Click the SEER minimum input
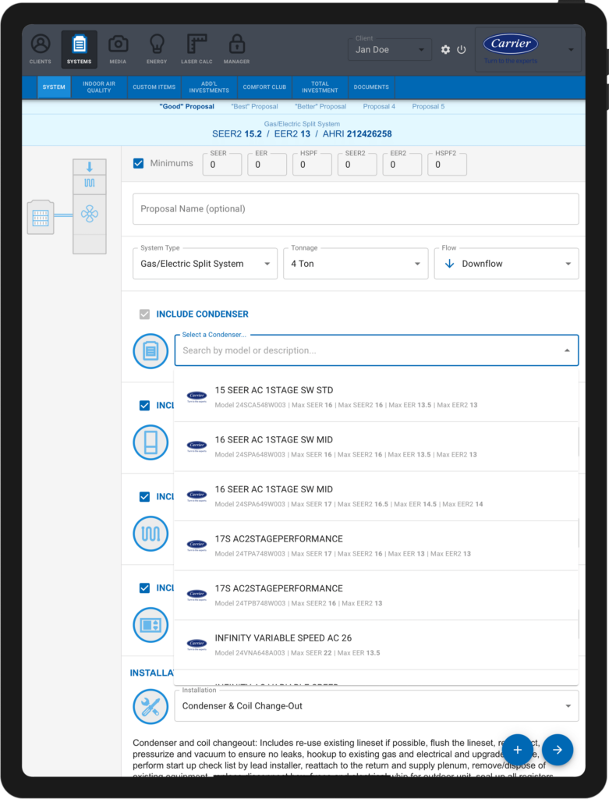 click(x=222, y=165)
